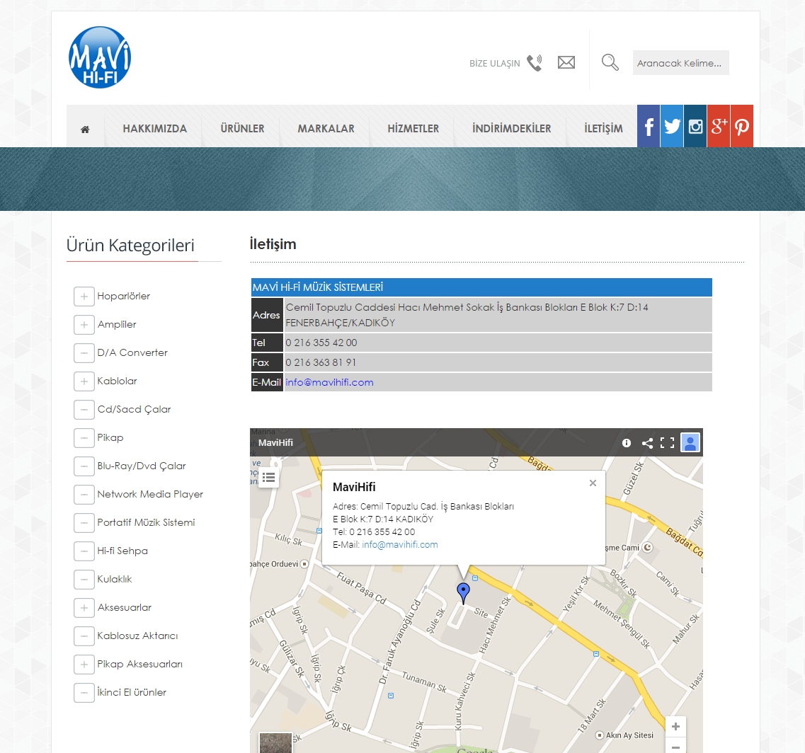Open the ÜRÜNLER menu
This screenshot has width=805, height=753.
coord(242,129)
